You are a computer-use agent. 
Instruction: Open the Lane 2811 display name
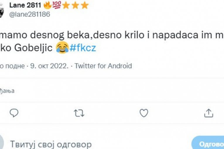point(26,5)
